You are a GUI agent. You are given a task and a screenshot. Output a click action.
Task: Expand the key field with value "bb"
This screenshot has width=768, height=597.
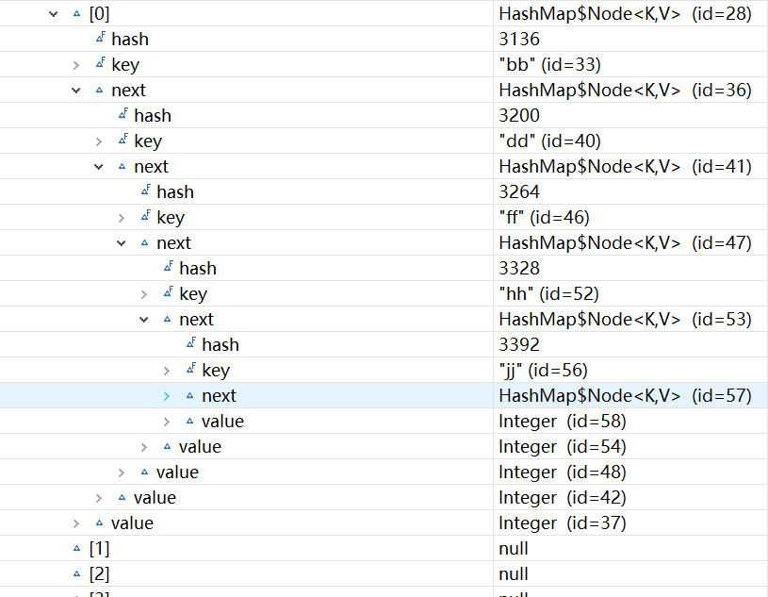click(76, 65)
